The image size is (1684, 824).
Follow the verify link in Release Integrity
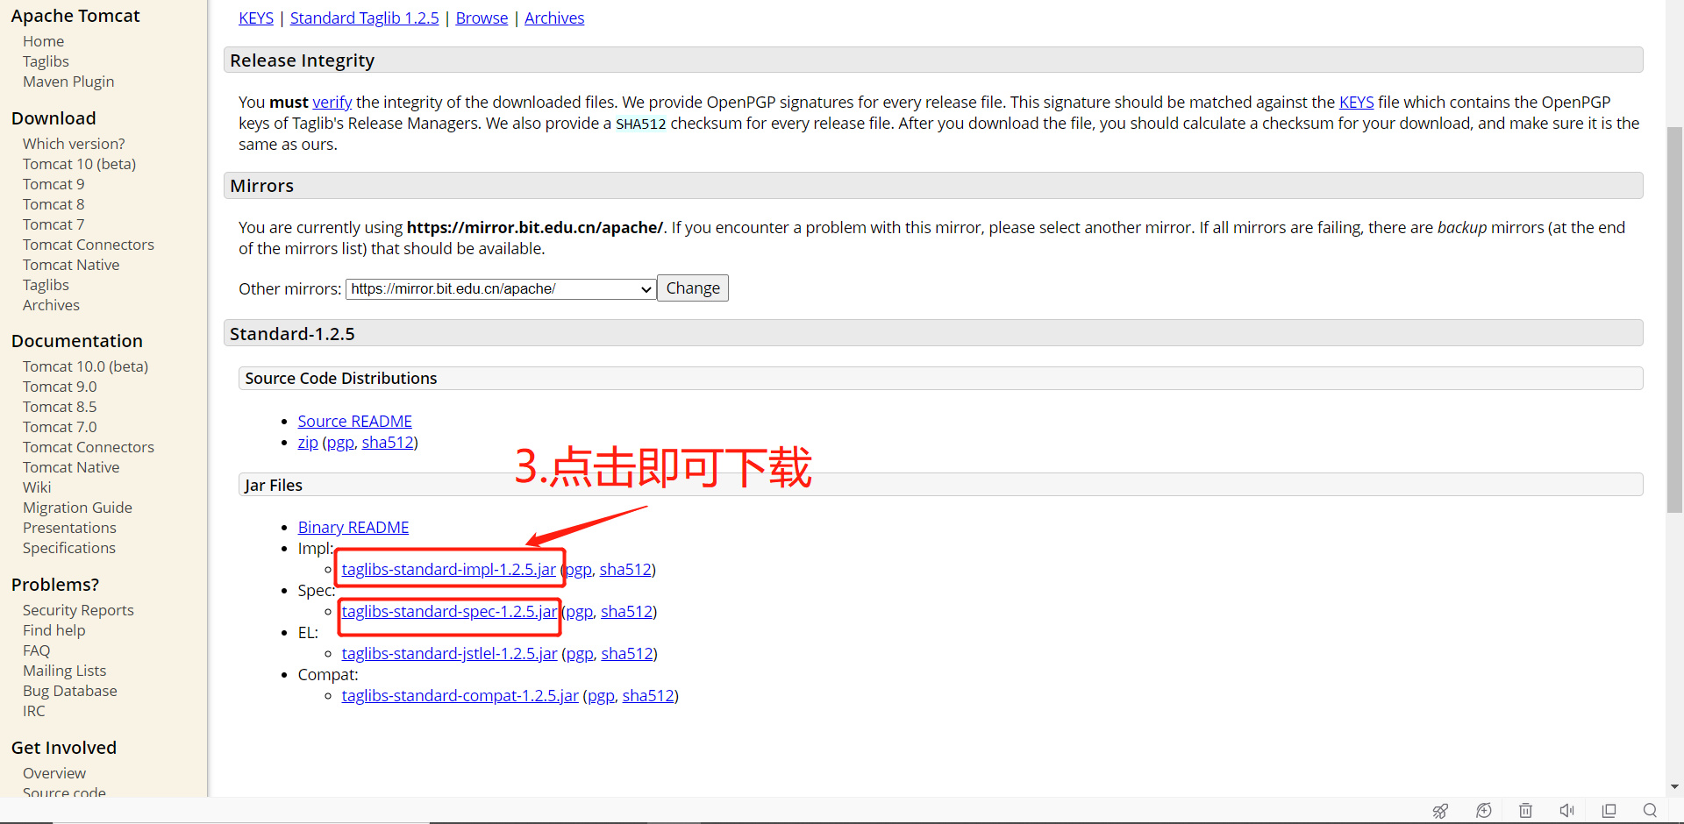pos(332,103)
